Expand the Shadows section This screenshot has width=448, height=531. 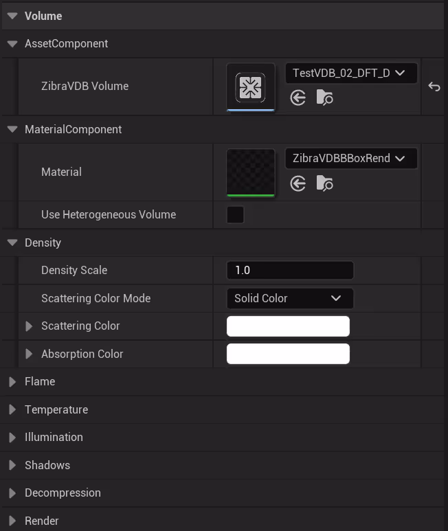click(12, 465)
